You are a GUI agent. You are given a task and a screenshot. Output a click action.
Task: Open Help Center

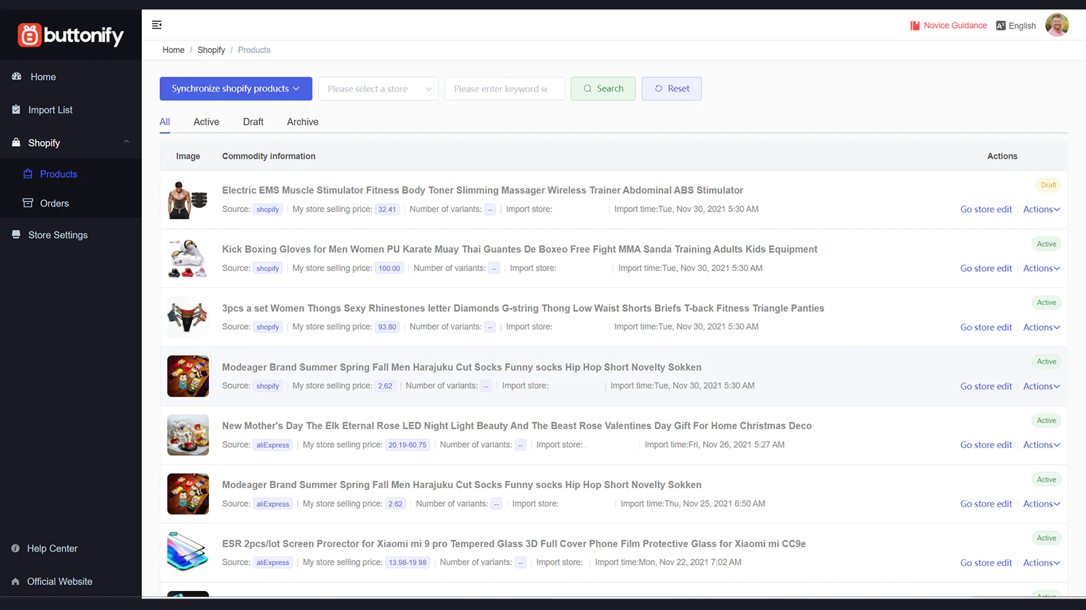pos(52,548)
